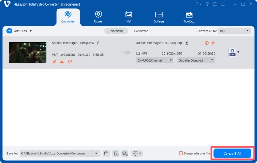Click the register key icon
This screenshot has height=163, width=257.
207,4
